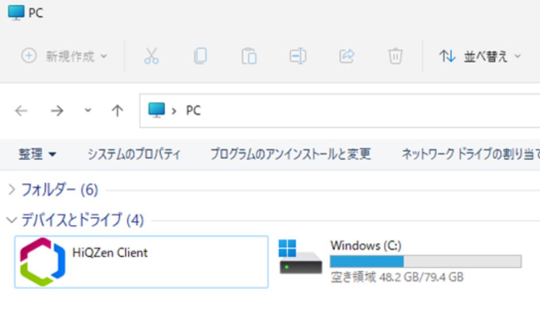Click the Cut scissors icon in toolbar
The image size is (540, 334).
click(151, 56)
